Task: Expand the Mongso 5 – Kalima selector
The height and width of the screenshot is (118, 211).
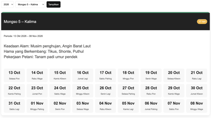Action: [x=30, y=4]
